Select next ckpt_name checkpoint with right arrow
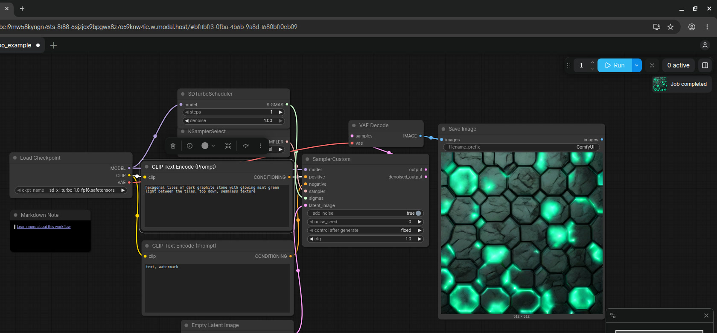This screenshot has height=333, width=717. 123,190
